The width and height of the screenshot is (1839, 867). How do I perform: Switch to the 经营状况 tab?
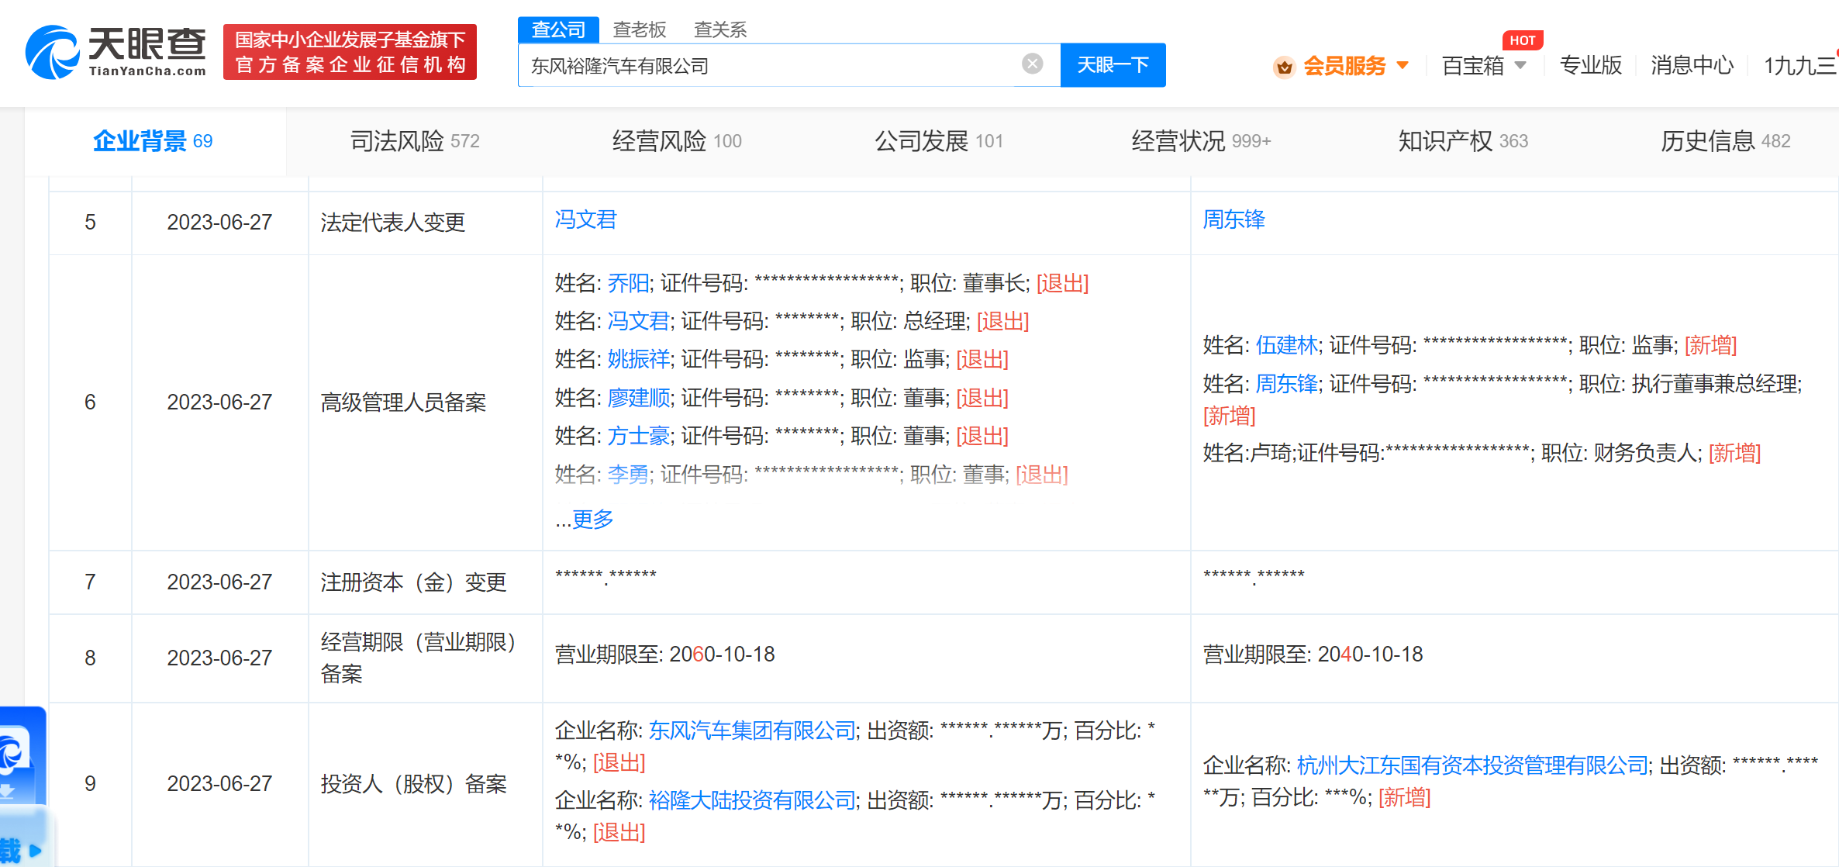1201,141
